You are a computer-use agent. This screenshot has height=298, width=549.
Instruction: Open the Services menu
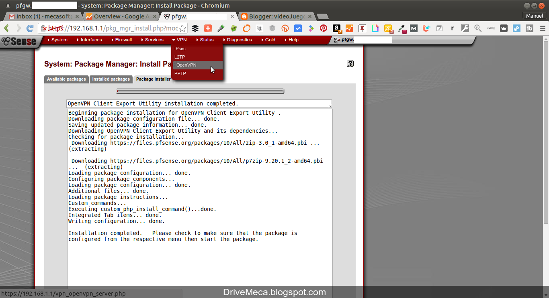(152, 40)
